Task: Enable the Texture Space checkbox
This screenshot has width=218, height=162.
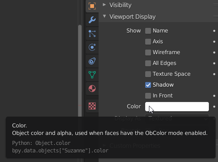Action: pos(148,74)
